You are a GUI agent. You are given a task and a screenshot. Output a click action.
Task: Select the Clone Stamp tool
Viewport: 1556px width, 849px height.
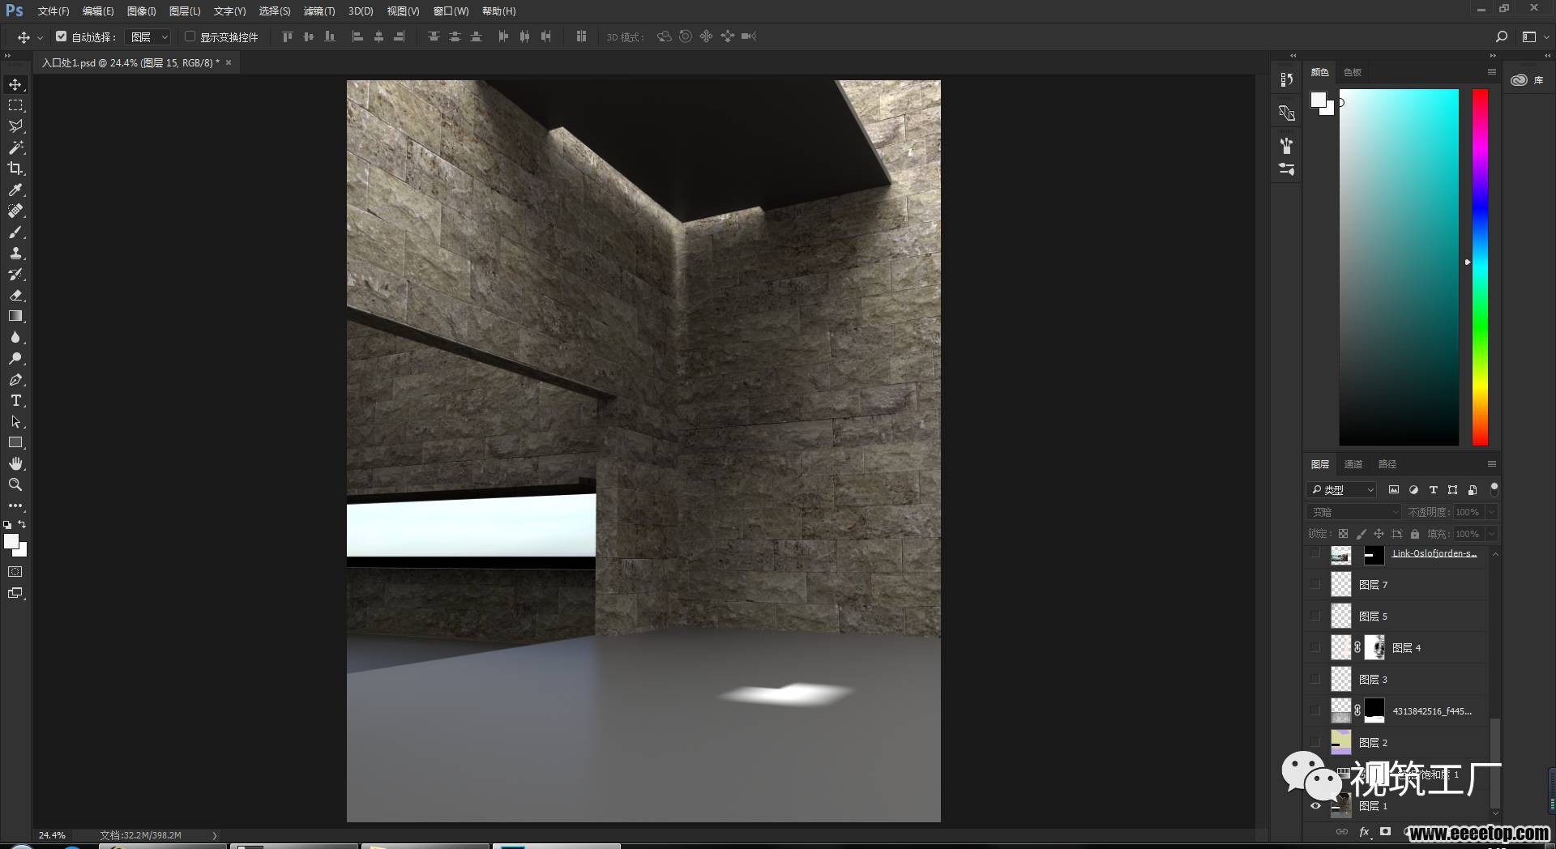click(15, 253)
